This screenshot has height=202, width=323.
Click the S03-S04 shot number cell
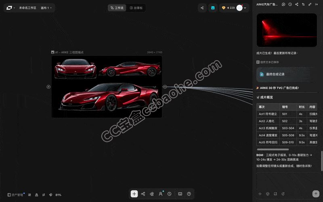point(288,128)
